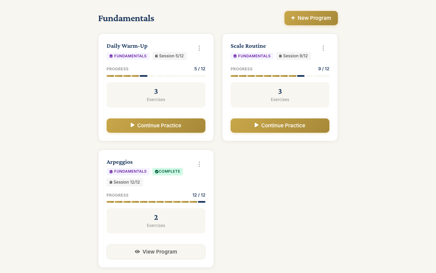Click the Arpeggios 2 Exercises box
Viewport: 436px width, 273px height.
[x=156, y=221]
